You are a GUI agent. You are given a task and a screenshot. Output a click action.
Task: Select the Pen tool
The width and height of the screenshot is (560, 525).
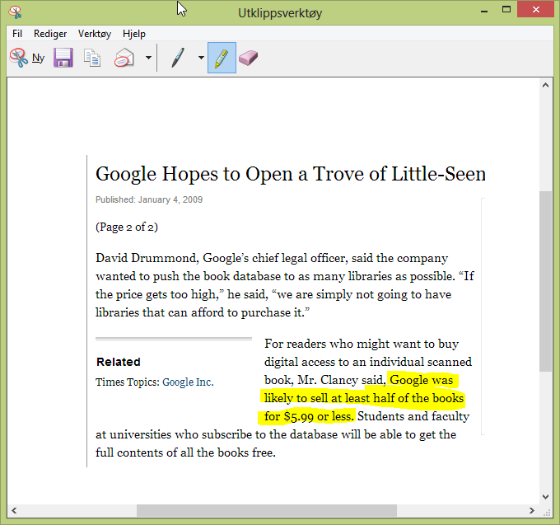(178, 58)
